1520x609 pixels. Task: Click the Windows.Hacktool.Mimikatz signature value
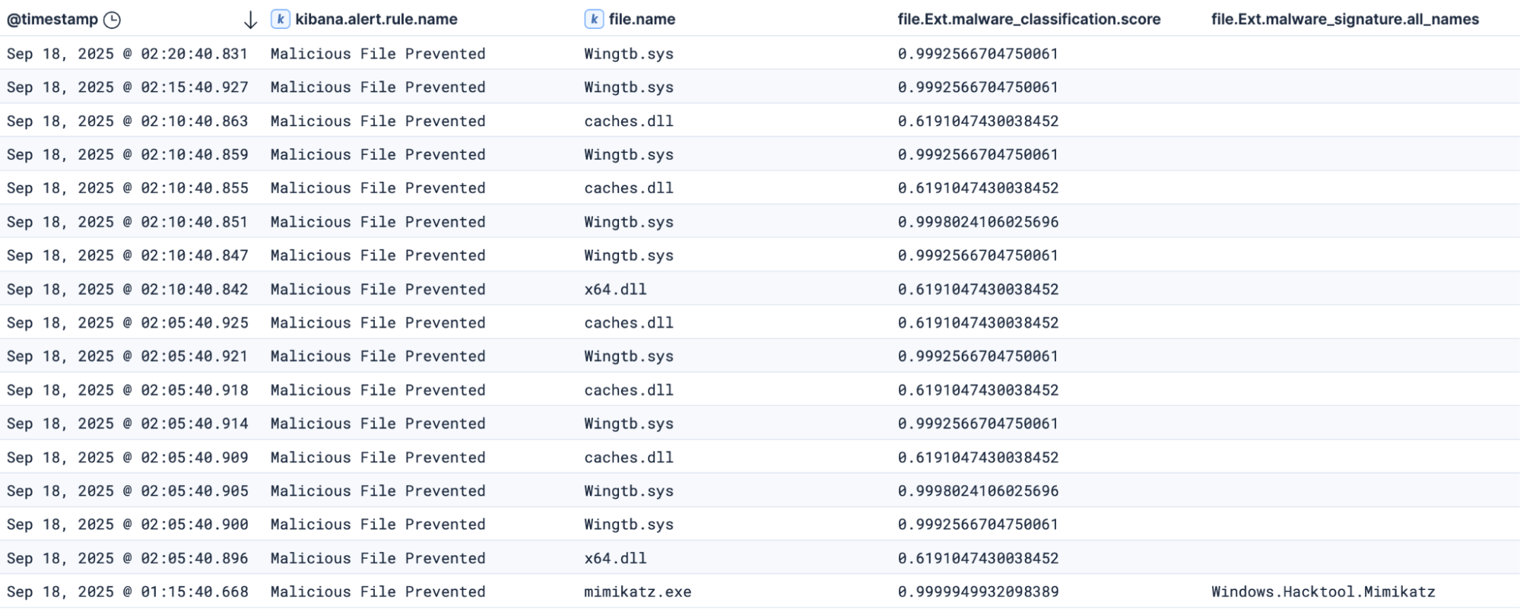1322,592
